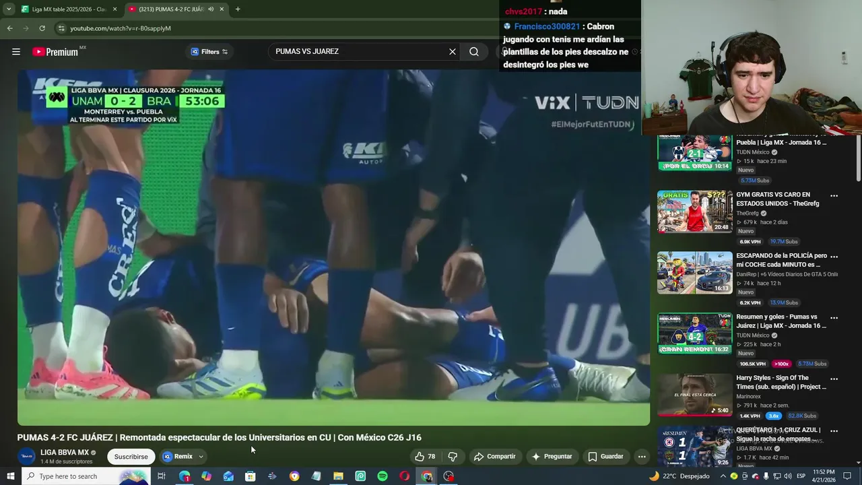Open options for Harry Styles video
Screen dimensions: 862x485
(834, 379)
